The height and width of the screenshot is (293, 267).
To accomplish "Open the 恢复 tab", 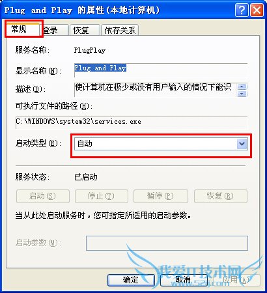I will (85, 30).
